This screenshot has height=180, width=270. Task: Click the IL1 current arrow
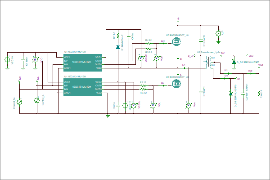pos(184,68)
